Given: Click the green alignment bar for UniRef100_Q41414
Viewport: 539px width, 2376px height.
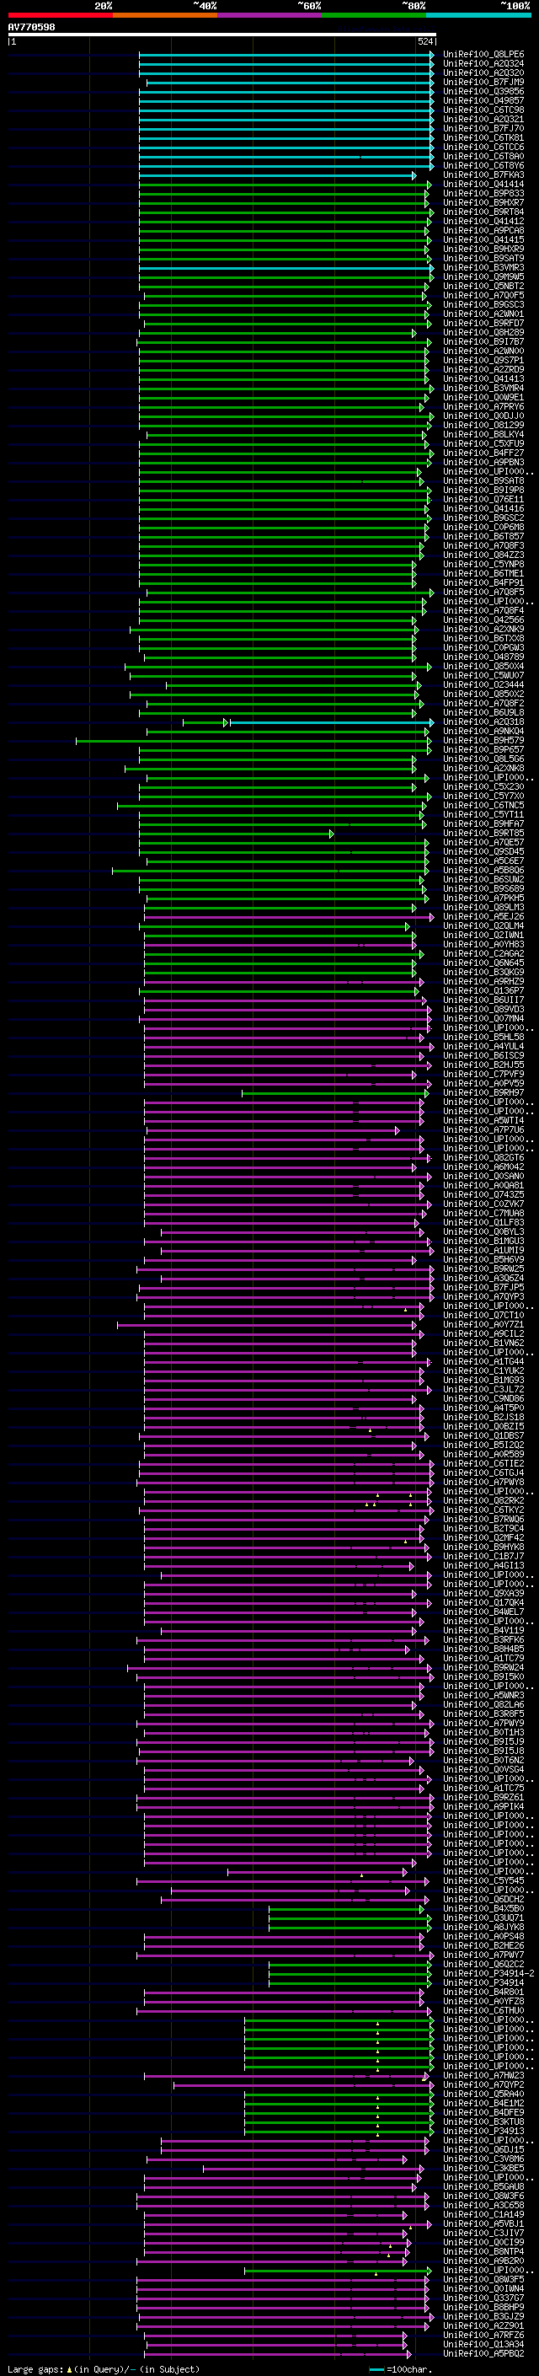Looking at the screenshot, I should coord(284,185).
